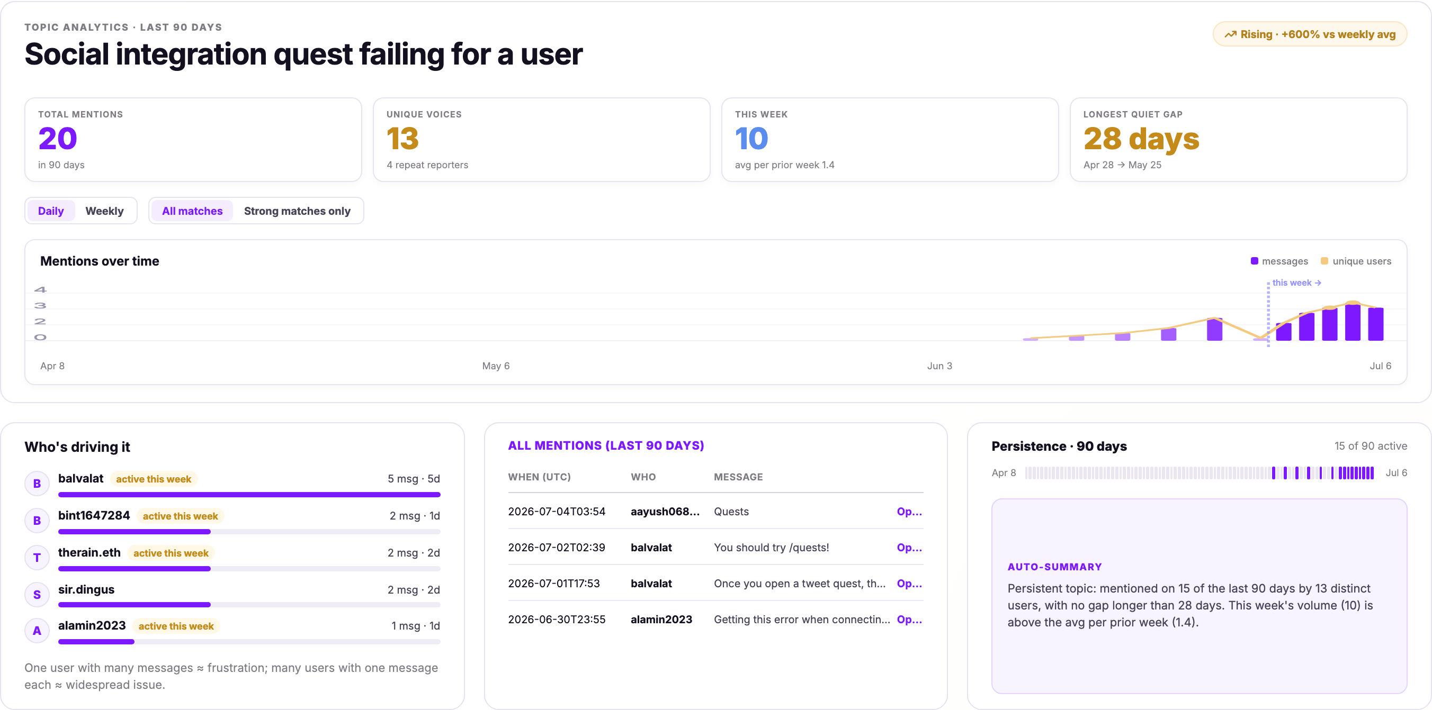Click the timestamp '2026-06-30T23:55'
This screenshot has height=710, width=1432.
point(557,620)
